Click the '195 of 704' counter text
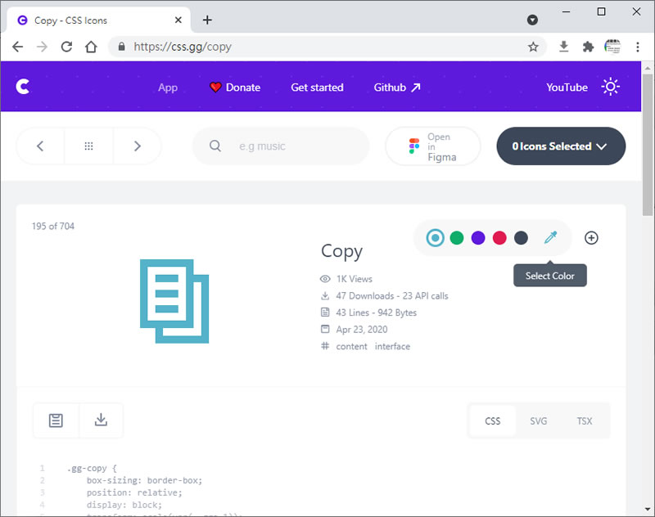655x517 pixels. (53, 226)
